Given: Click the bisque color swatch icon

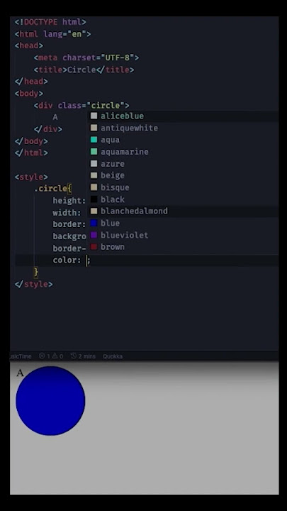Looking at the screenshot, I should coord(94,187).
